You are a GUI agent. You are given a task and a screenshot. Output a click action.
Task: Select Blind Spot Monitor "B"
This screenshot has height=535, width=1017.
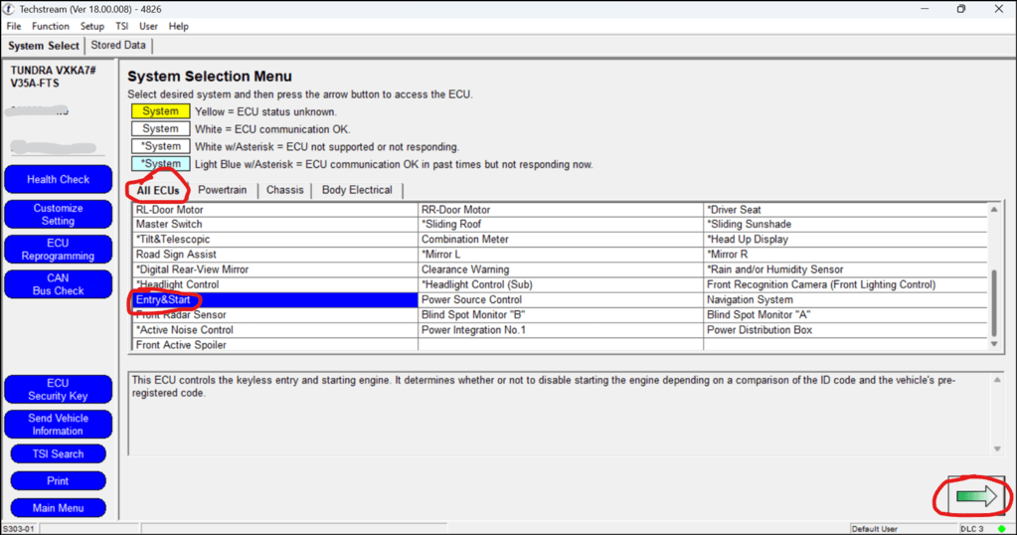pyautogui.click(x=561, y=314)
